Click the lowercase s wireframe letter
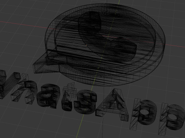Image resolution: width=185 pixels, height=138 pixels. click(x=86, y=102)
